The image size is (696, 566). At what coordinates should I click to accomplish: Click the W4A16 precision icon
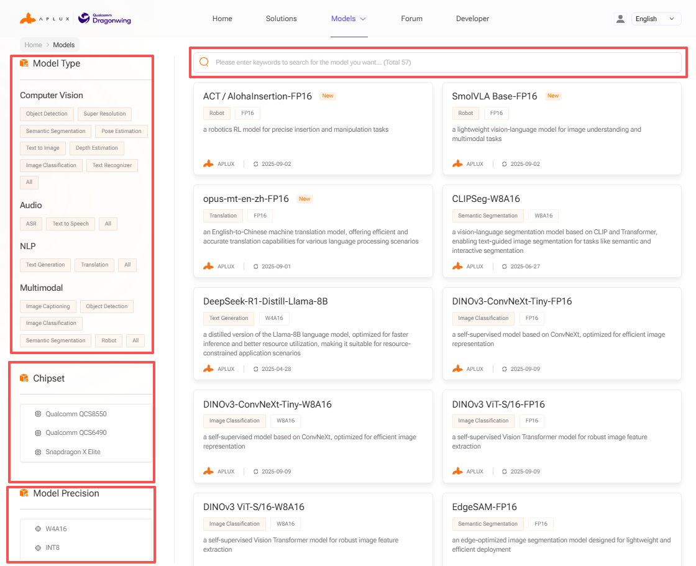pyautogui.click(x=38, y=529)
